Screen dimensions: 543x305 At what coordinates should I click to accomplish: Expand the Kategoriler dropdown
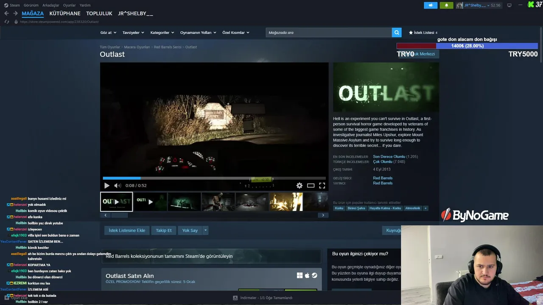[162, 33]
